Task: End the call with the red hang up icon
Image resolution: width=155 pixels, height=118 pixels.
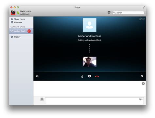Action: pyautogui.click(x=97, y=77)
